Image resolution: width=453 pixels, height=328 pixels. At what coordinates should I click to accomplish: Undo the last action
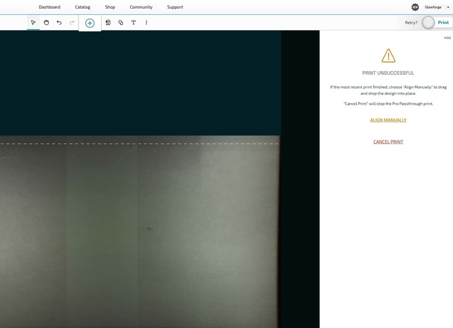(x=59, y=22)
